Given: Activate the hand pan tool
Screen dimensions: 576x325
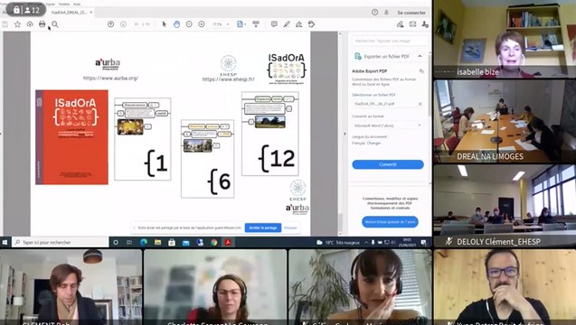Looking at the screenshot, I should tap(176, 24).
